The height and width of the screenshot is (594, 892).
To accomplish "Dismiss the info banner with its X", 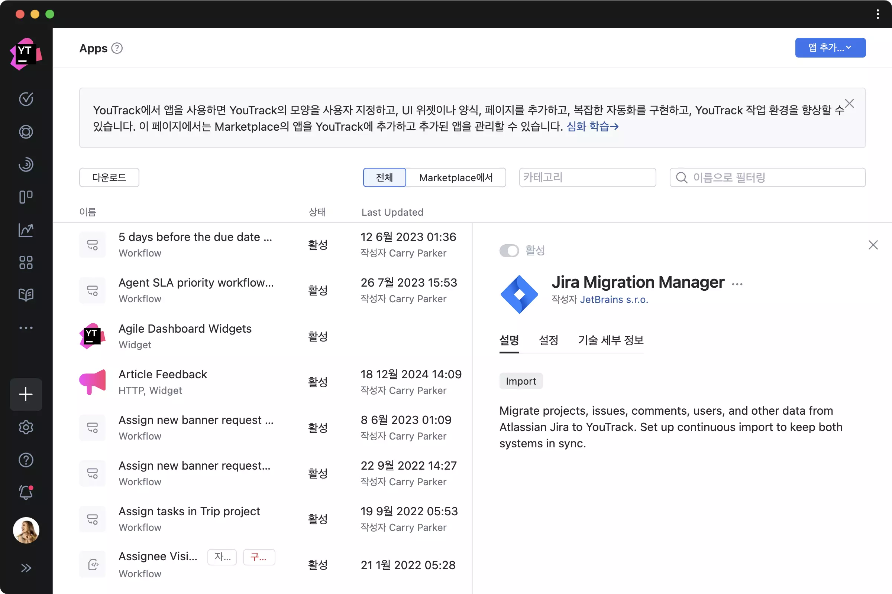I will (849, 104).
